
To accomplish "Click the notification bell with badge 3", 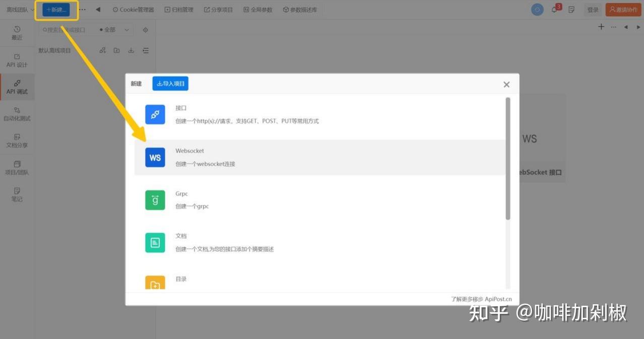I will (x=555, y=9).
